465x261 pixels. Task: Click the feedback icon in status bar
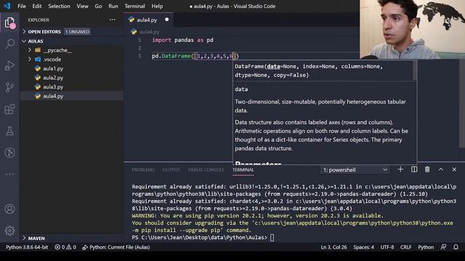coord(443,246)
